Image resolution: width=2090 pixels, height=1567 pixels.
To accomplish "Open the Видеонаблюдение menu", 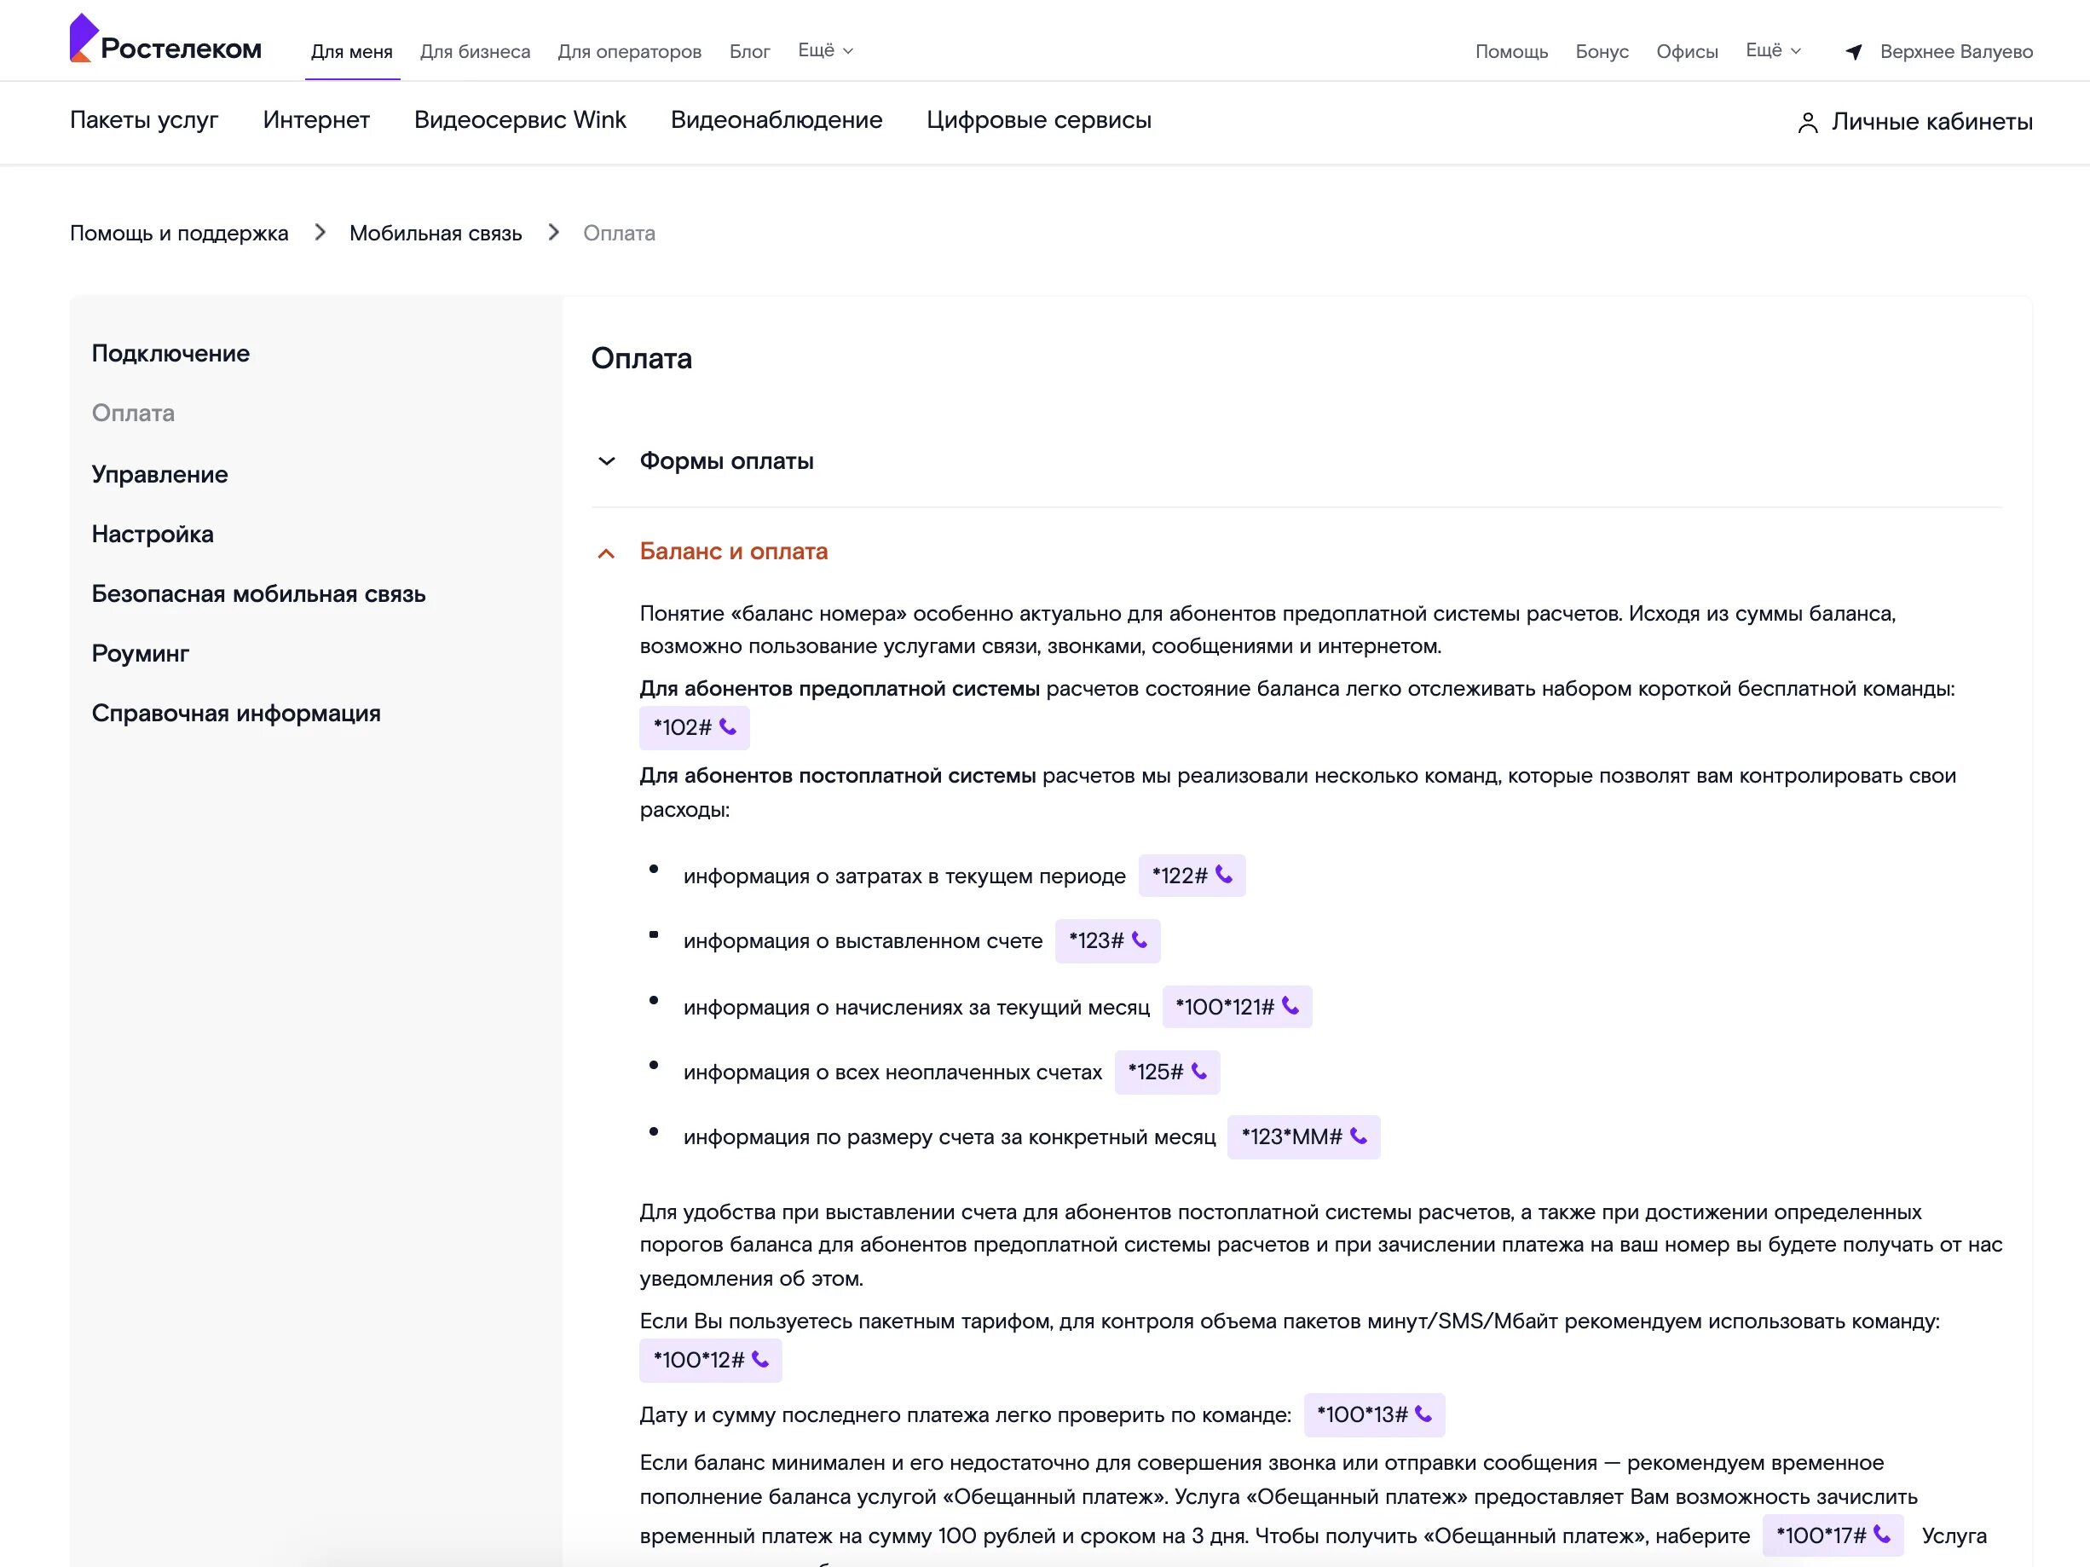I will click(777, 120).
